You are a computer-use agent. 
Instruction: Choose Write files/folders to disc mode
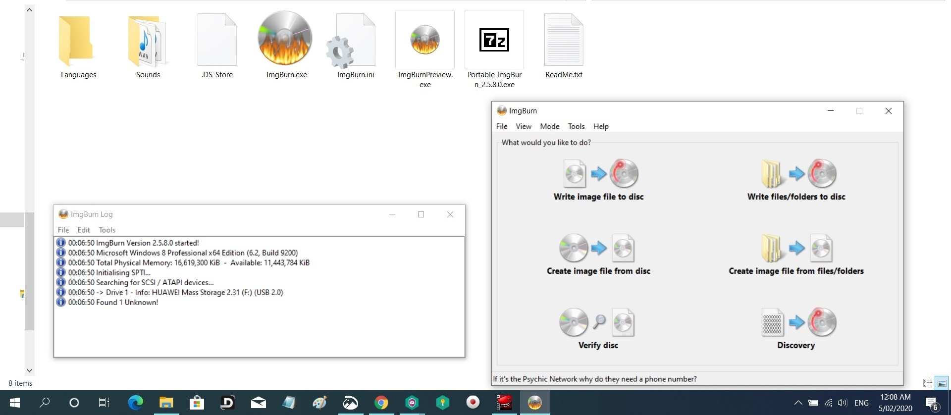(796, 179)
